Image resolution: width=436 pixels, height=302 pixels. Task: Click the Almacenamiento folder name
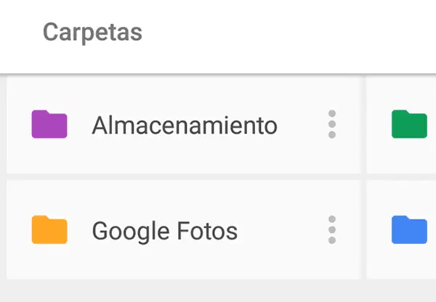[184, 126]
